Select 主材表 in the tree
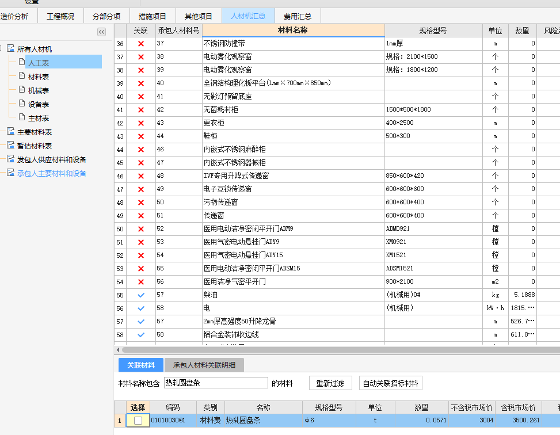Screen dimensions: 560x435 coord(39,118)
